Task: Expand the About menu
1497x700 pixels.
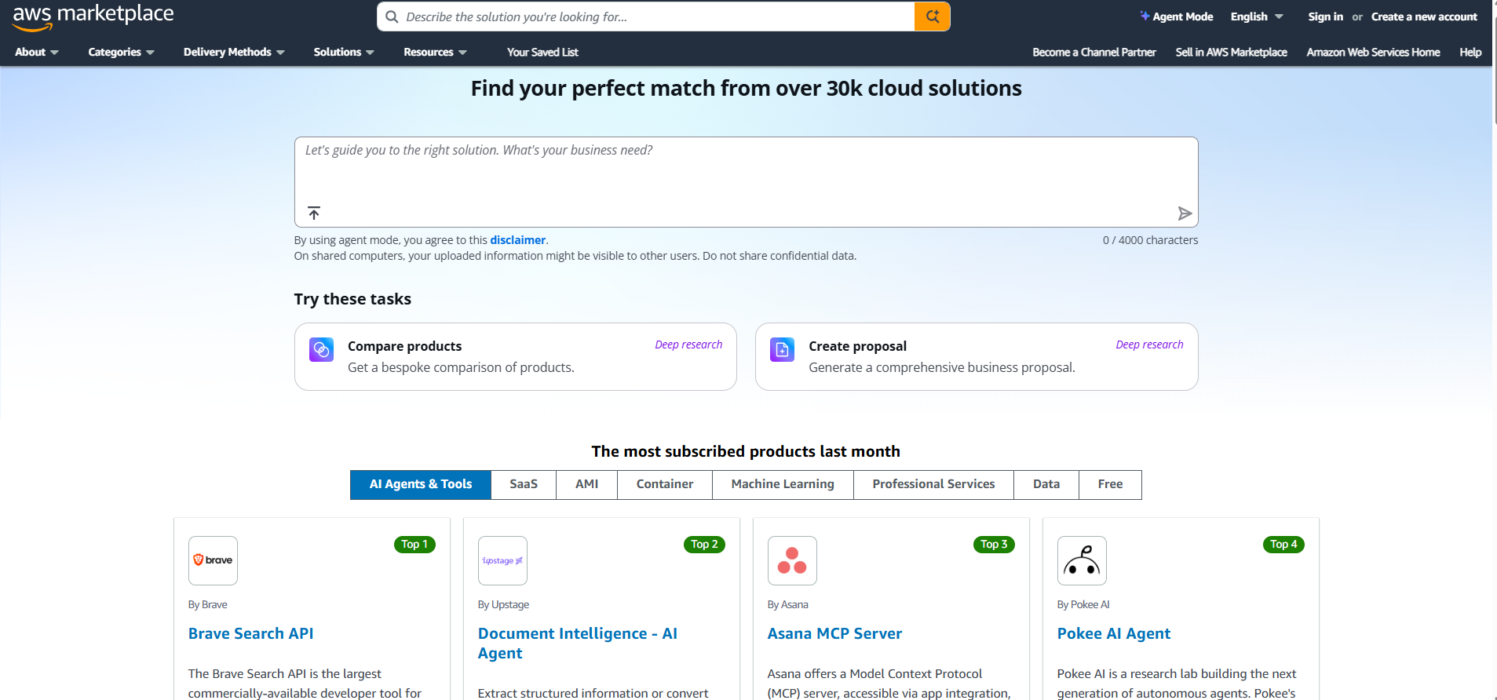Action: point(36,52)
